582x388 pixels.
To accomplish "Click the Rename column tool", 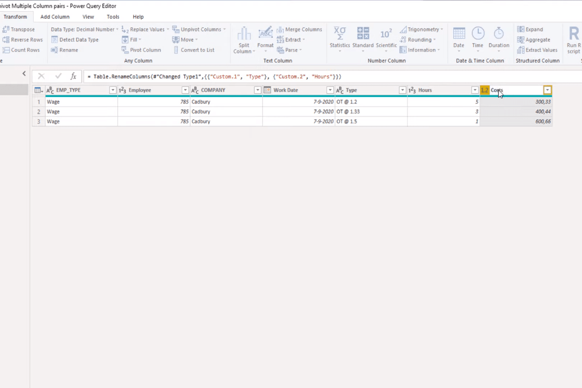I will point(65,50).
